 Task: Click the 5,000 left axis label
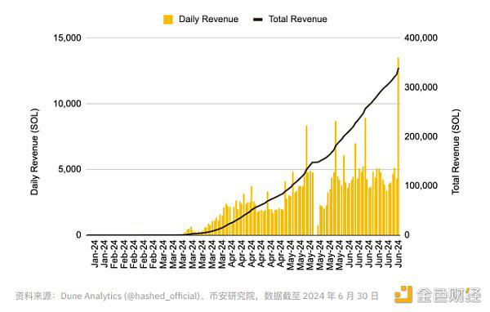(x=69, y=169)
